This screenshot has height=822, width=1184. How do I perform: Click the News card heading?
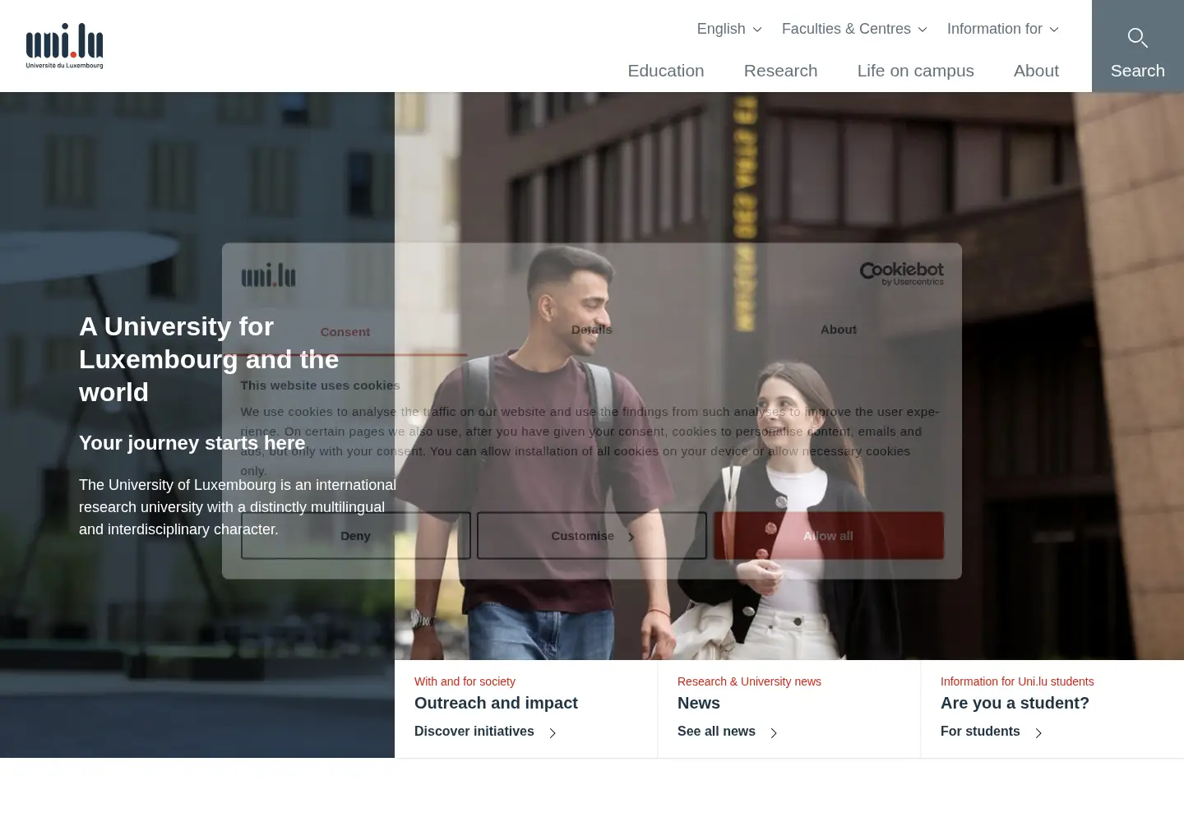coord(699,703)
